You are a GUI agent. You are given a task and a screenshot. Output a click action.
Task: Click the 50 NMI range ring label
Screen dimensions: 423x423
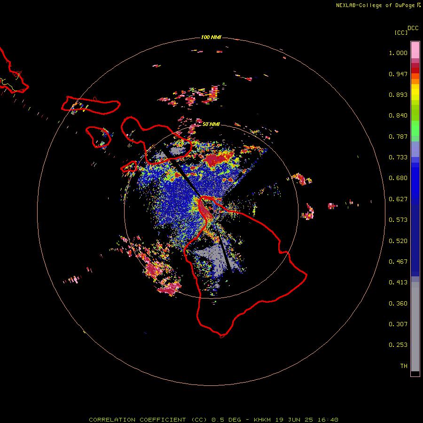click(211, 124)
